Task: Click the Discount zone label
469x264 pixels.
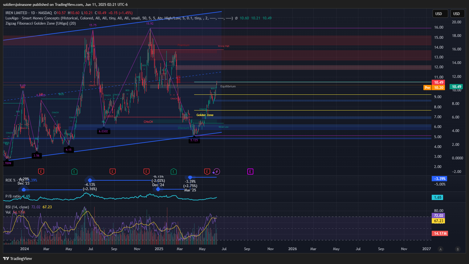Action: pos(184,128)
